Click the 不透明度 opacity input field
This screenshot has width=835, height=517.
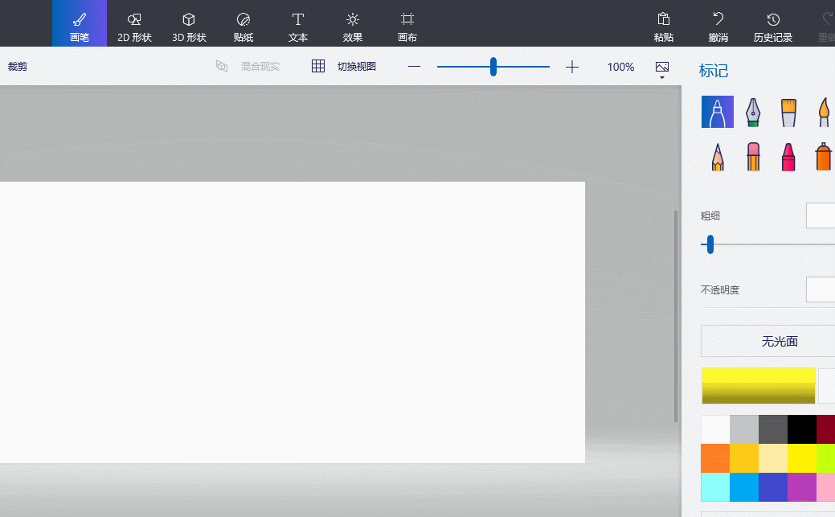click(820, 289)
